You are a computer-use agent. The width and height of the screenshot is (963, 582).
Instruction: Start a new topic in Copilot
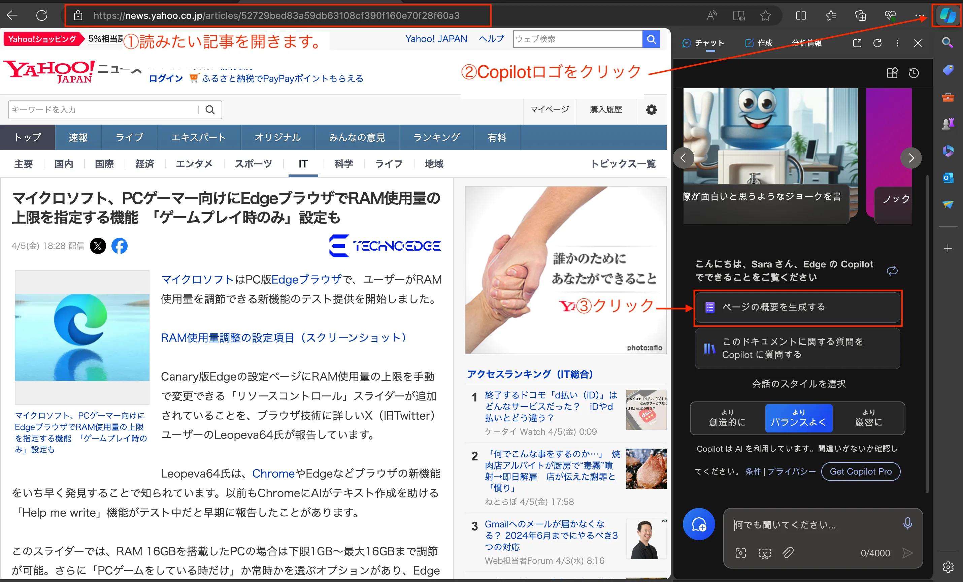tap(699, 524)
